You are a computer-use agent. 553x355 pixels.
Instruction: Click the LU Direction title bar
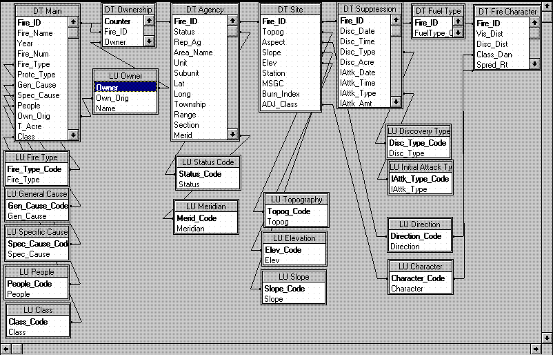pyautogui.click(x=420, y=224)
